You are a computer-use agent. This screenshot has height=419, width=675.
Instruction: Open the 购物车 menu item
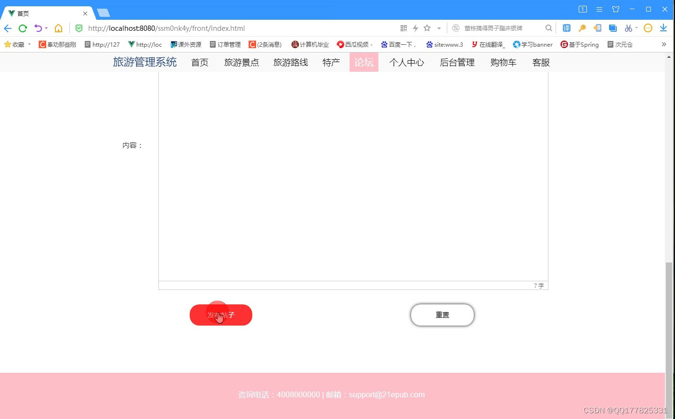[504, 63]
